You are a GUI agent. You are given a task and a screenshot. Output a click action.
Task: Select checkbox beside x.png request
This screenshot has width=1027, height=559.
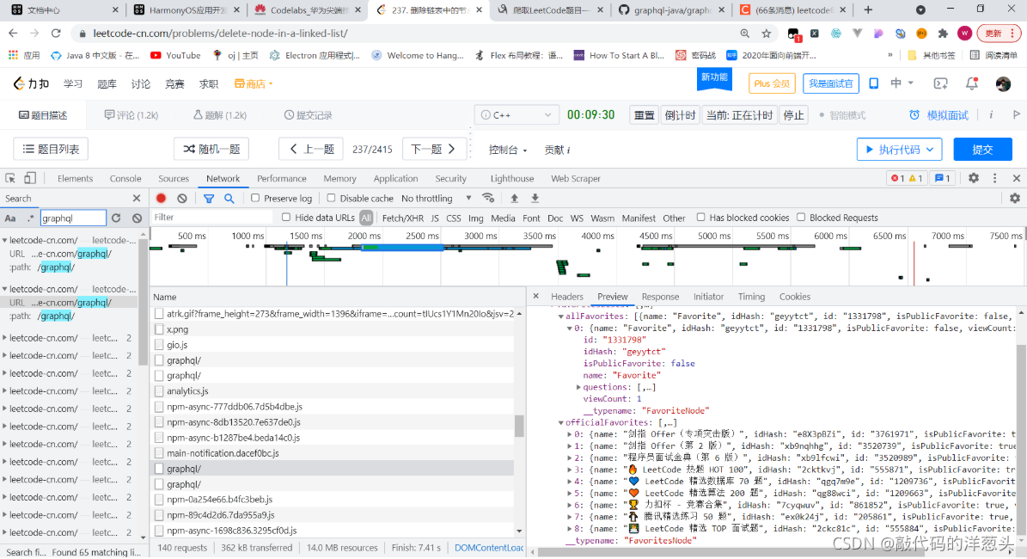coord(159,329)
